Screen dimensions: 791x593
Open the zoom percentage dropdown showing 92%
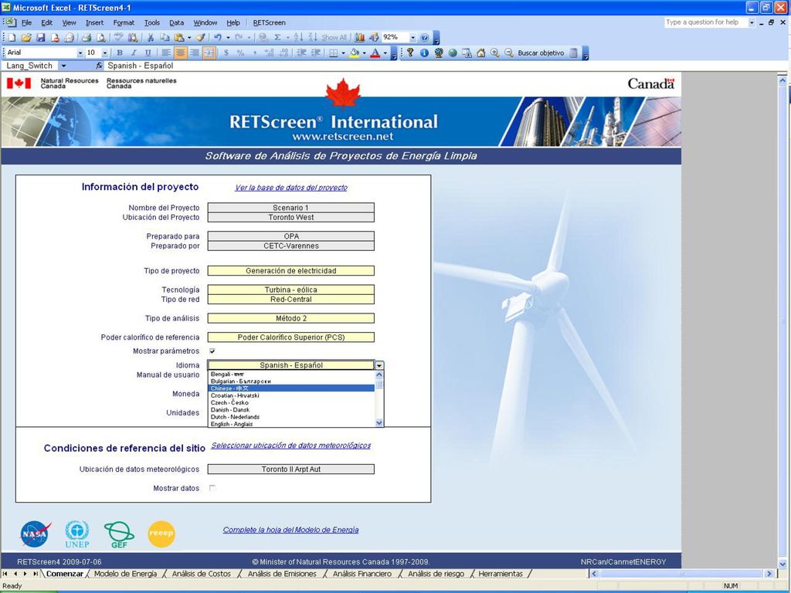point(412,38)
